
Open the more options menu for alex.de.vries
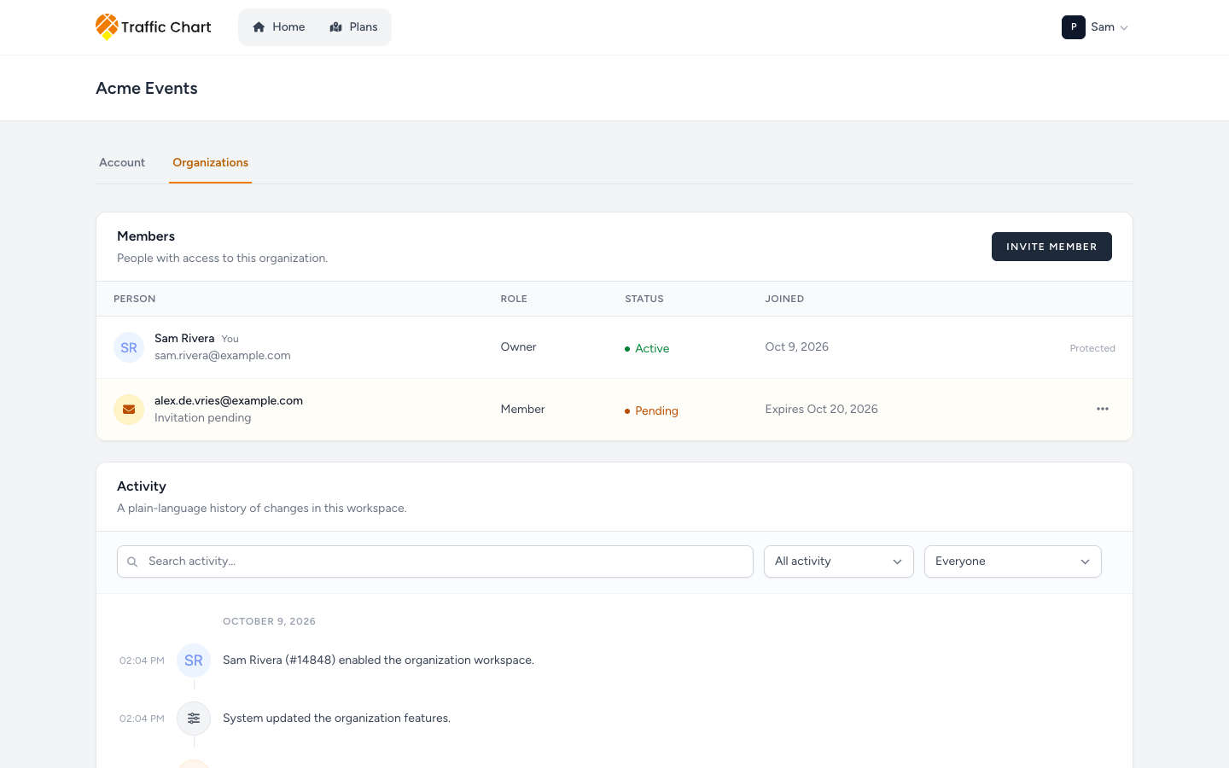pos(1103,409)
